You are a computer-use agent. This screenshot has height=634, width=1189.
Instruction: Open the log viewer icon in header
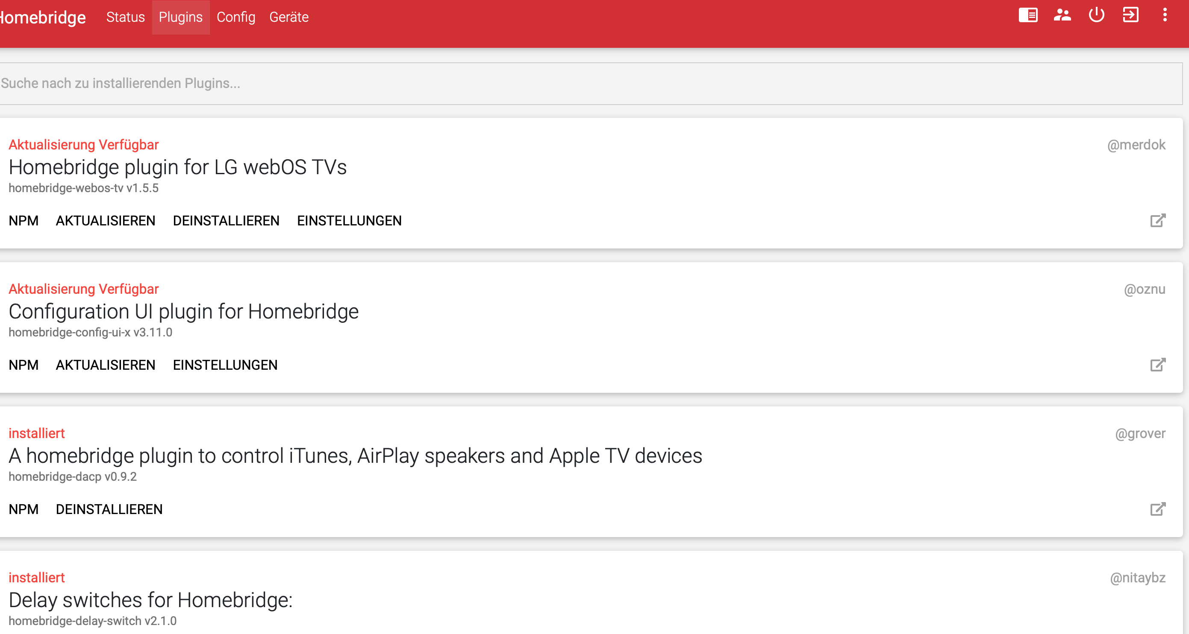pyautogui.click(x=1028, y=16)
